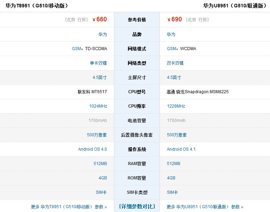
Task: Click the 操作系统 row label
Action: click(x=137, y=149)
